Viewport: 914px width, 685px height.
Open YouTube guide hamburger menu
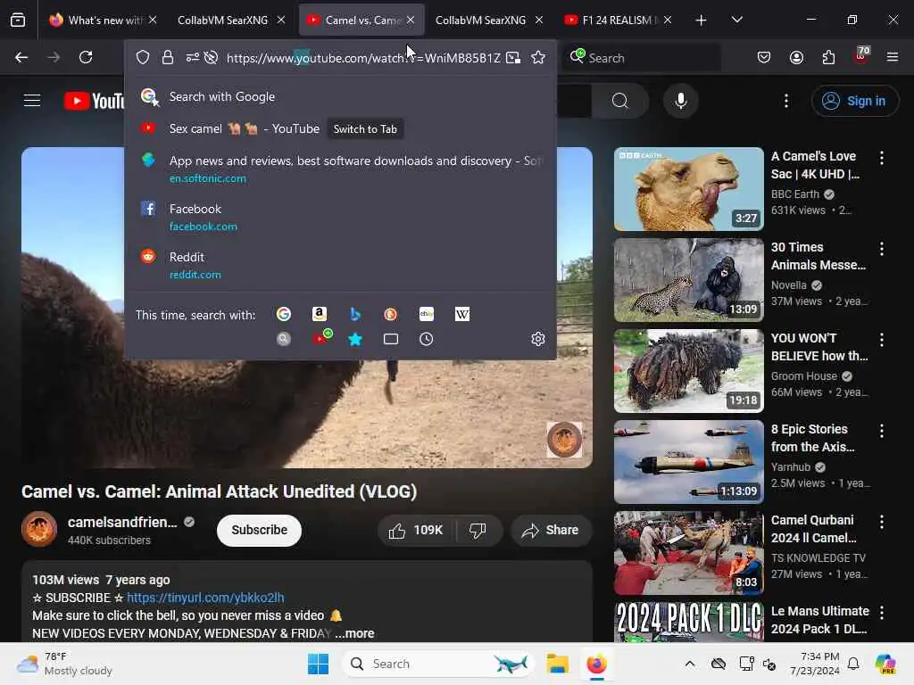click(32, 101)
